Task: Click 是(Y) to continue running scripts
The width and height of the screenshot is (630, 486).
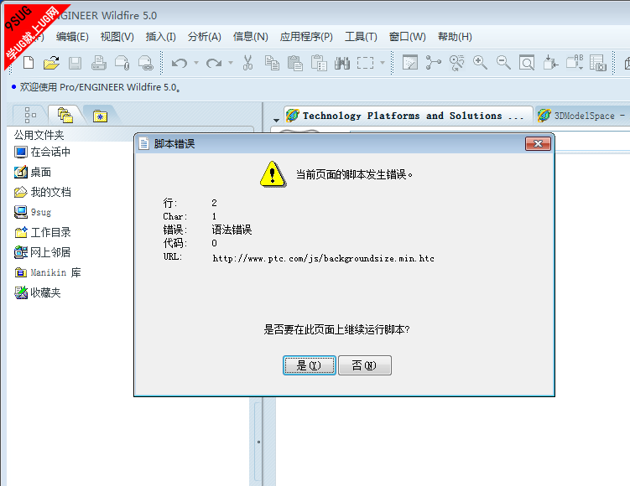Action: 309,365
